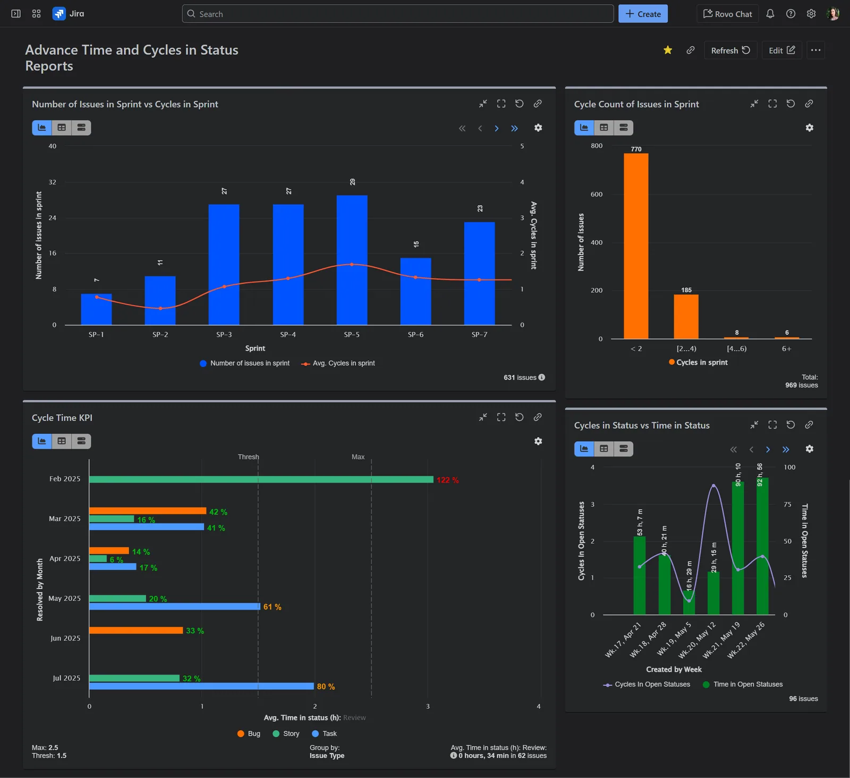Open Jira settings gear in header
Viewport: 850px width, 778px height.
click(x=811, y=14)
